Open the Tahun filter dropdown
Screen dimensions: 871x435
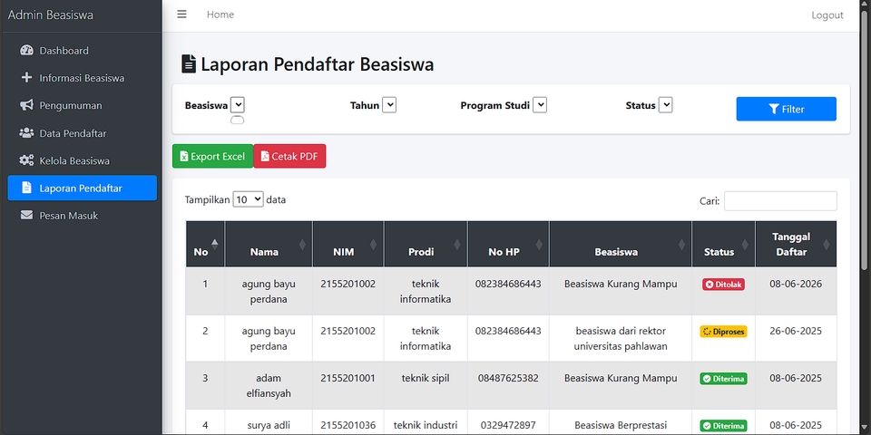tap(389, 105)
